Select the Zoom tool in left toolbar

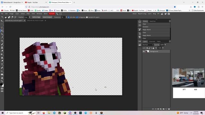(2, 81)
